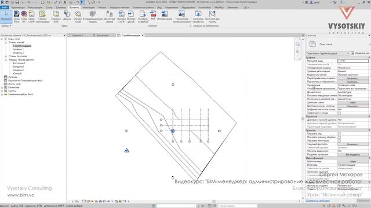Image resolution: width=371 pixels, height=208 pixels.
Task: Select the Modify (Изменить) tool
Action: point(6,16)
